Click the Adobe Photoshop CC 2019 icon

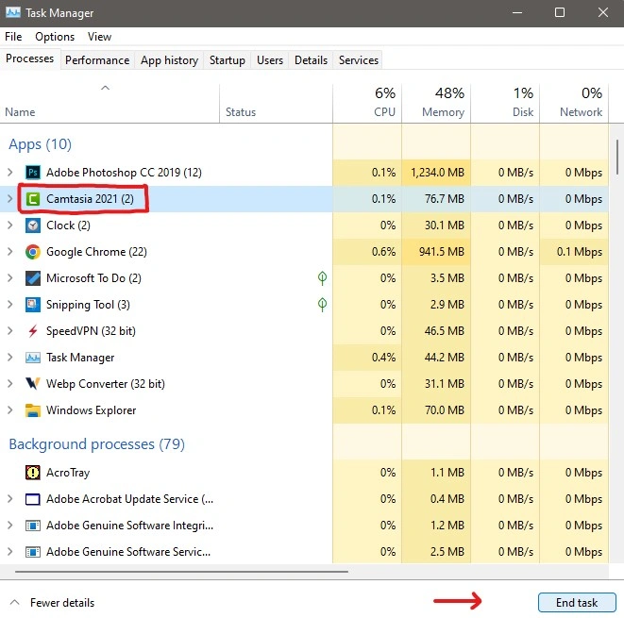[33, 173]
